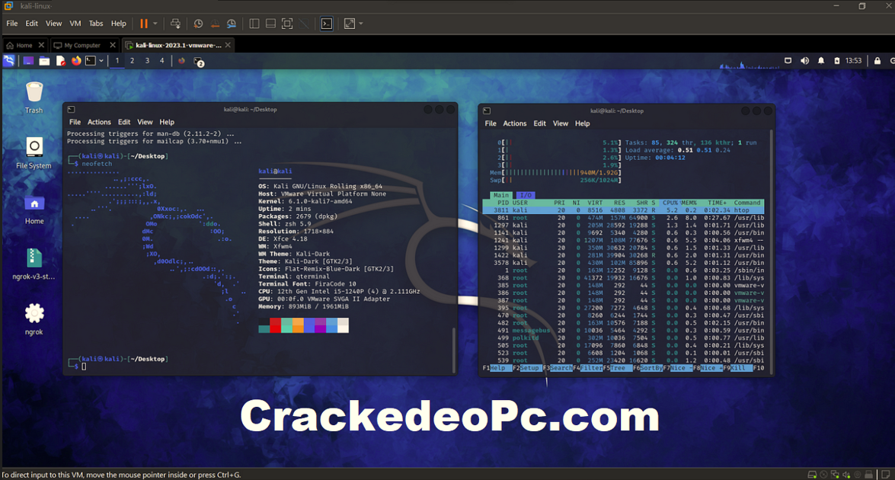Select the Main tab in htop

pos(500,195)
